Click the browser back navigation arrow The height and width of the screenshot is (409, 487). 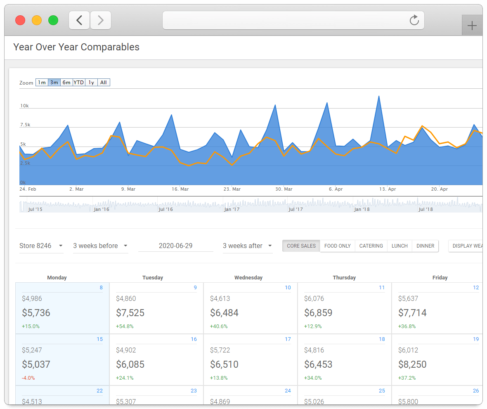pos(79,20)
